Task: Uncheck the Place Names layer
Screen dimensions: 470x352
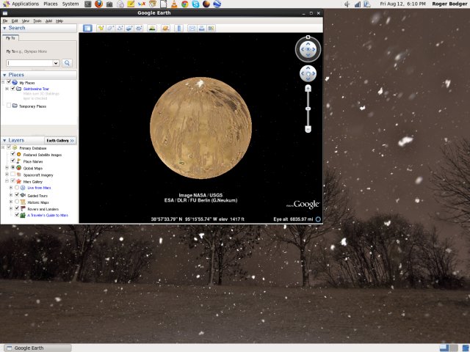Action: 13,161
